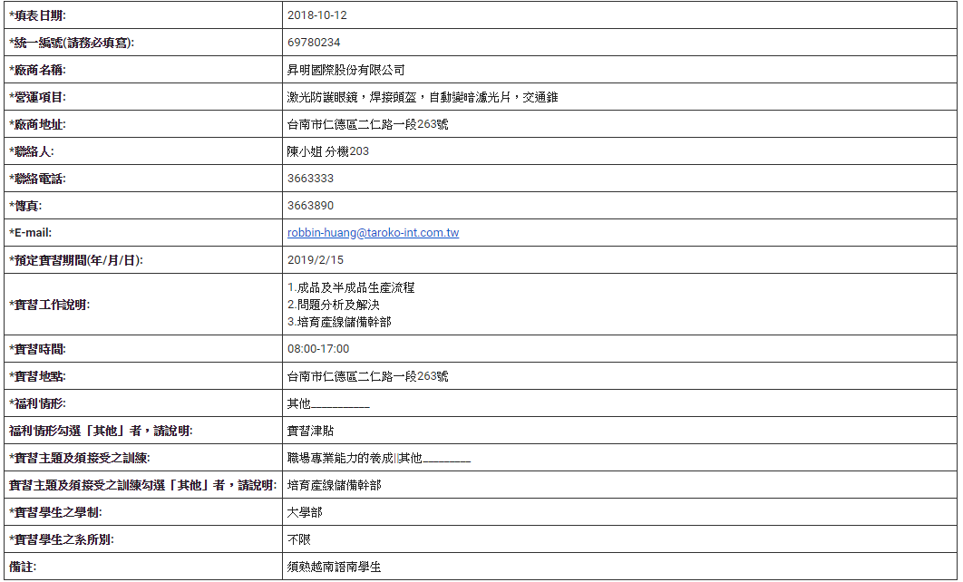Select the 實習津貼 value
Viewport: 963px width, 582px height.
[310, 431]
